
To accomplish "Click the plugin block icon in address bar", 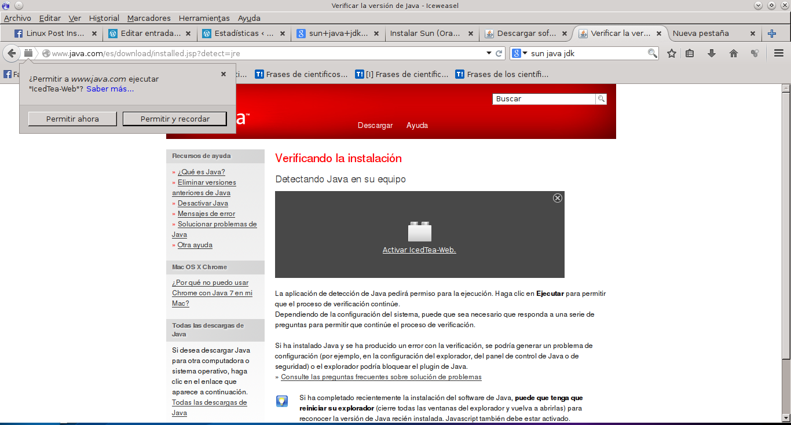I will coord(28,53).
